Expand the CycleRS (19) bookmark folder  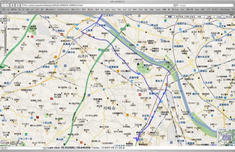tap(64, 10)
